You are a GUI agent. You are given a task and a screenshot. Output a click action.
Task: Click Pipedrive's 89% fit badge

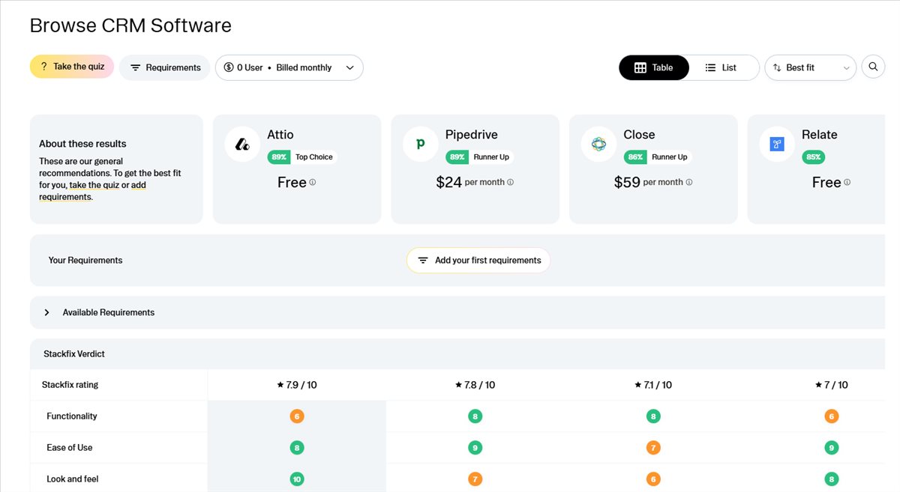tap(457, 157)
